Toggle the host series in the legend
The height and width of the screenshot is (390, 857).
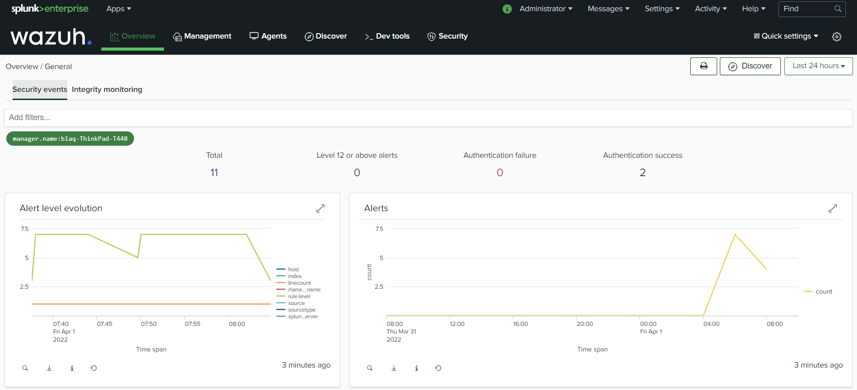pos(288,269)
